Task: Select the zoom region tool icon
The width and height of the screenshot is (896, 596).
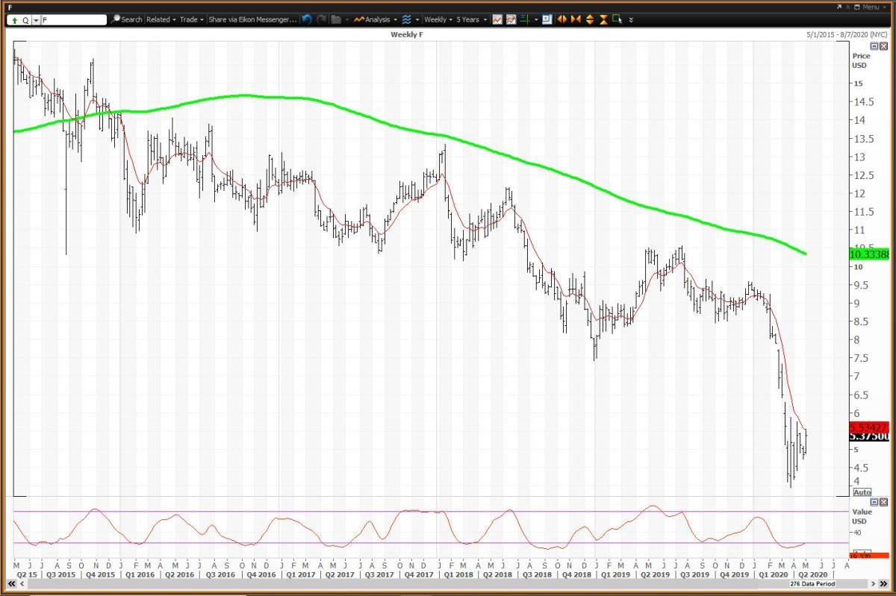Action: pyautogui.click(x=617, y=19)
